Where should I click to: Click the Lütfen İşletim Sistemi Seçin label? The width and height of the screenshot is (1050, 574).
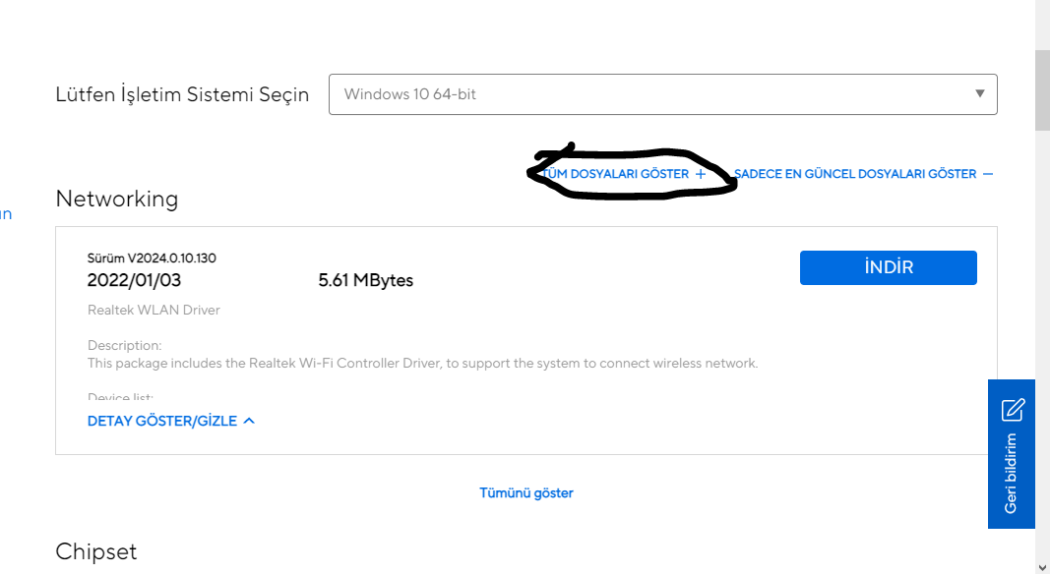point(182,94)
